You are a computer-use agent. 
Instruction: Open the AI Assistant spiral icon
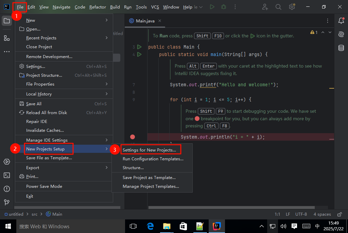(341, 34)
